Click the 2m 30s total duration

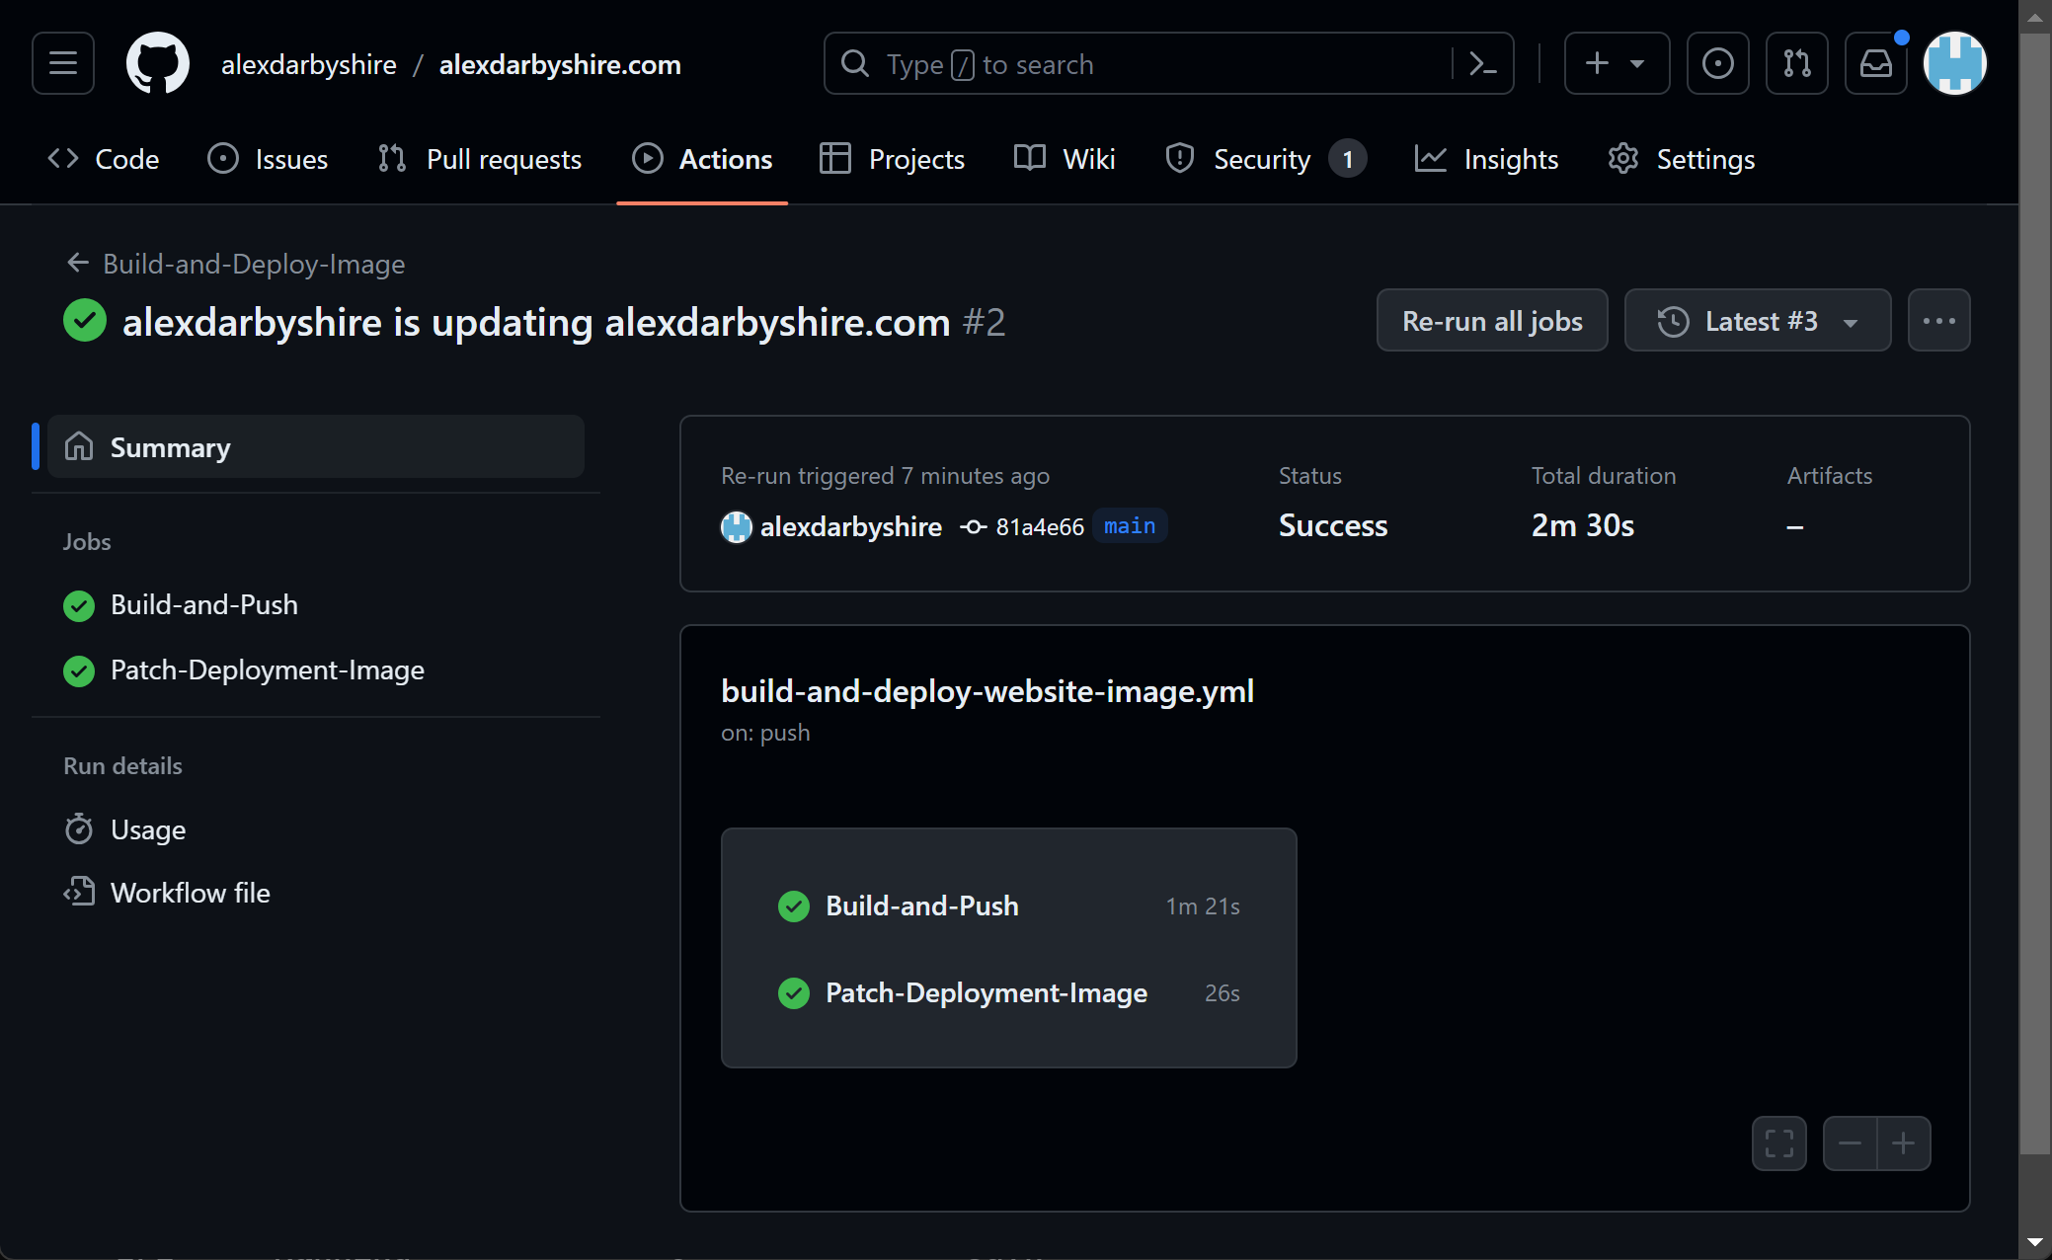click(1583, 525)
